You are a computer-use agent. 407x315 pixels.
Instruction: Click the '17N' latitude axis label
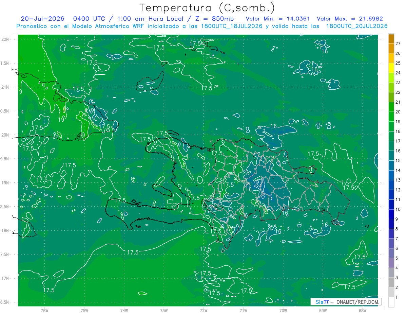(6, 278)
